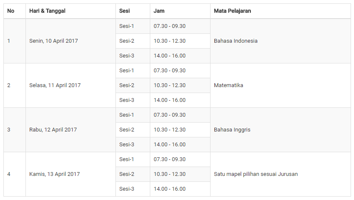354x200 pixels.
Task: Click Sesi-2 cell in Matematika row
Action: point(133,85)
